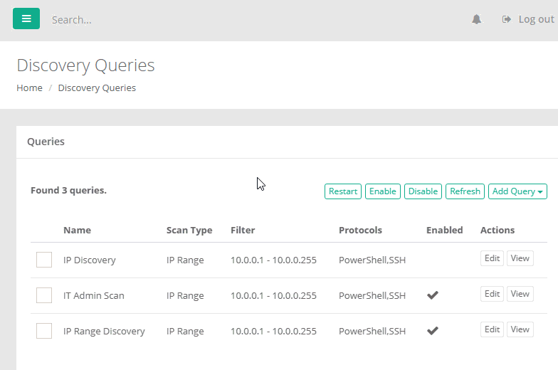Tick the IP Range Discovery checkbox

pos(44,331)
